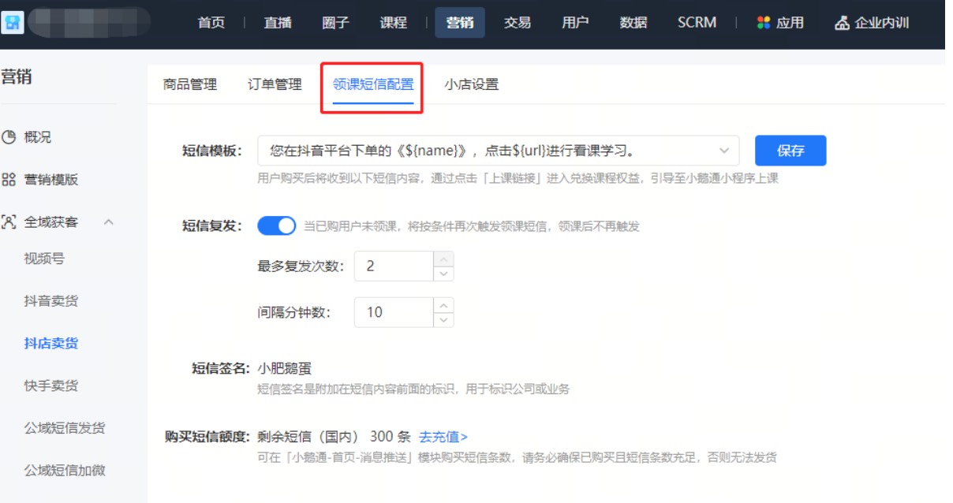Click the blue 保存 button
The height and width of the screenshot is (503, 953).
click(x=790, y=150)
